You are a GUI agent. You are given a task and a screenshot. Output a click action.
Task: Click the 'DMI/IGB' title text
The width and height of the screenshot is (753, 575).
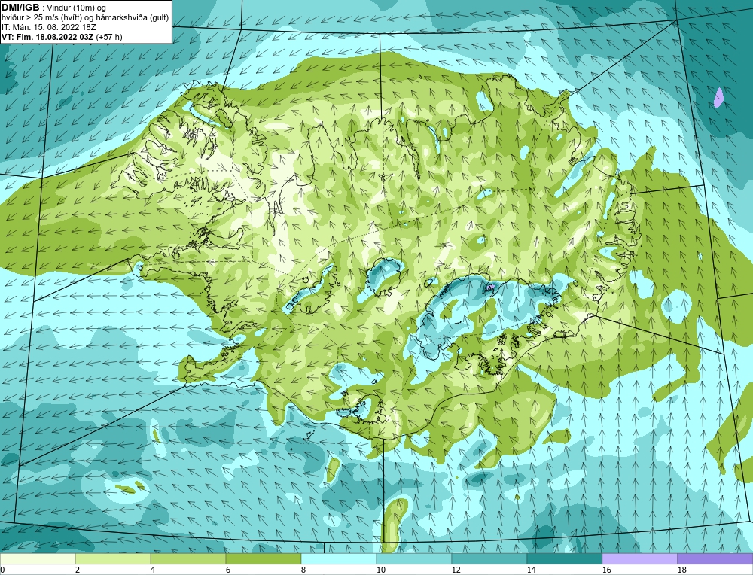20,8
